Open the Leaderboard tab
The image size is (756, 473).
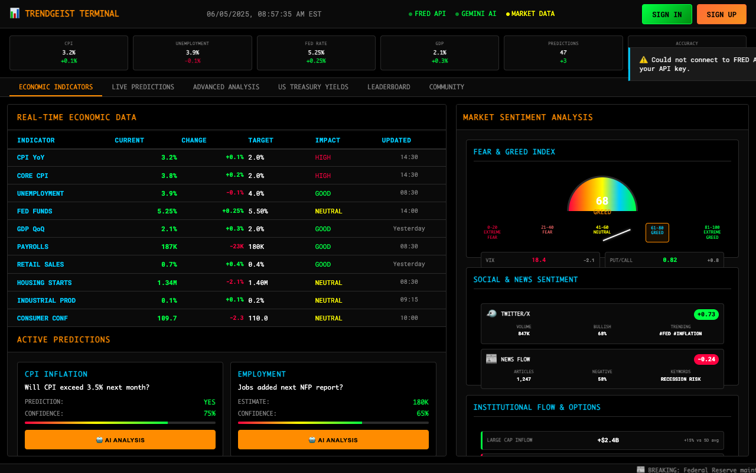[389, 87]
